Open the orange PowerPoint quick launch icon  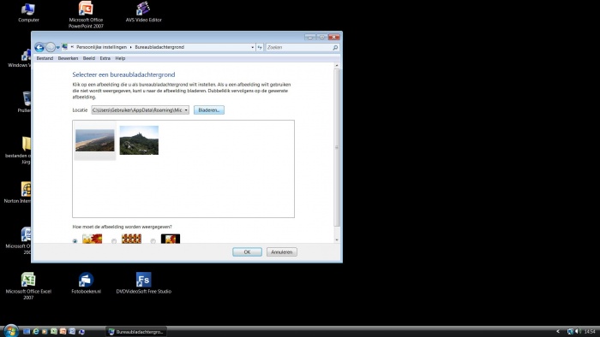pos(63,332)
